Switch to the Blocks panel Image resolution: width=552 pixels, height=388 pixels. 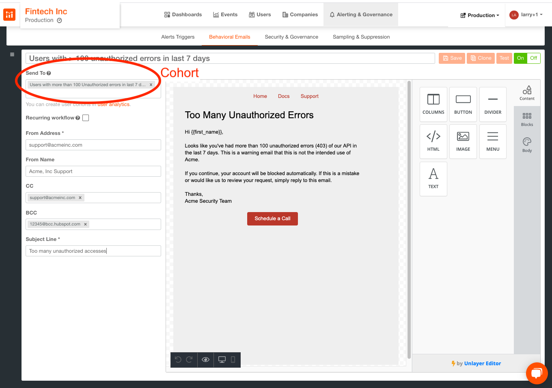(527, 119)
